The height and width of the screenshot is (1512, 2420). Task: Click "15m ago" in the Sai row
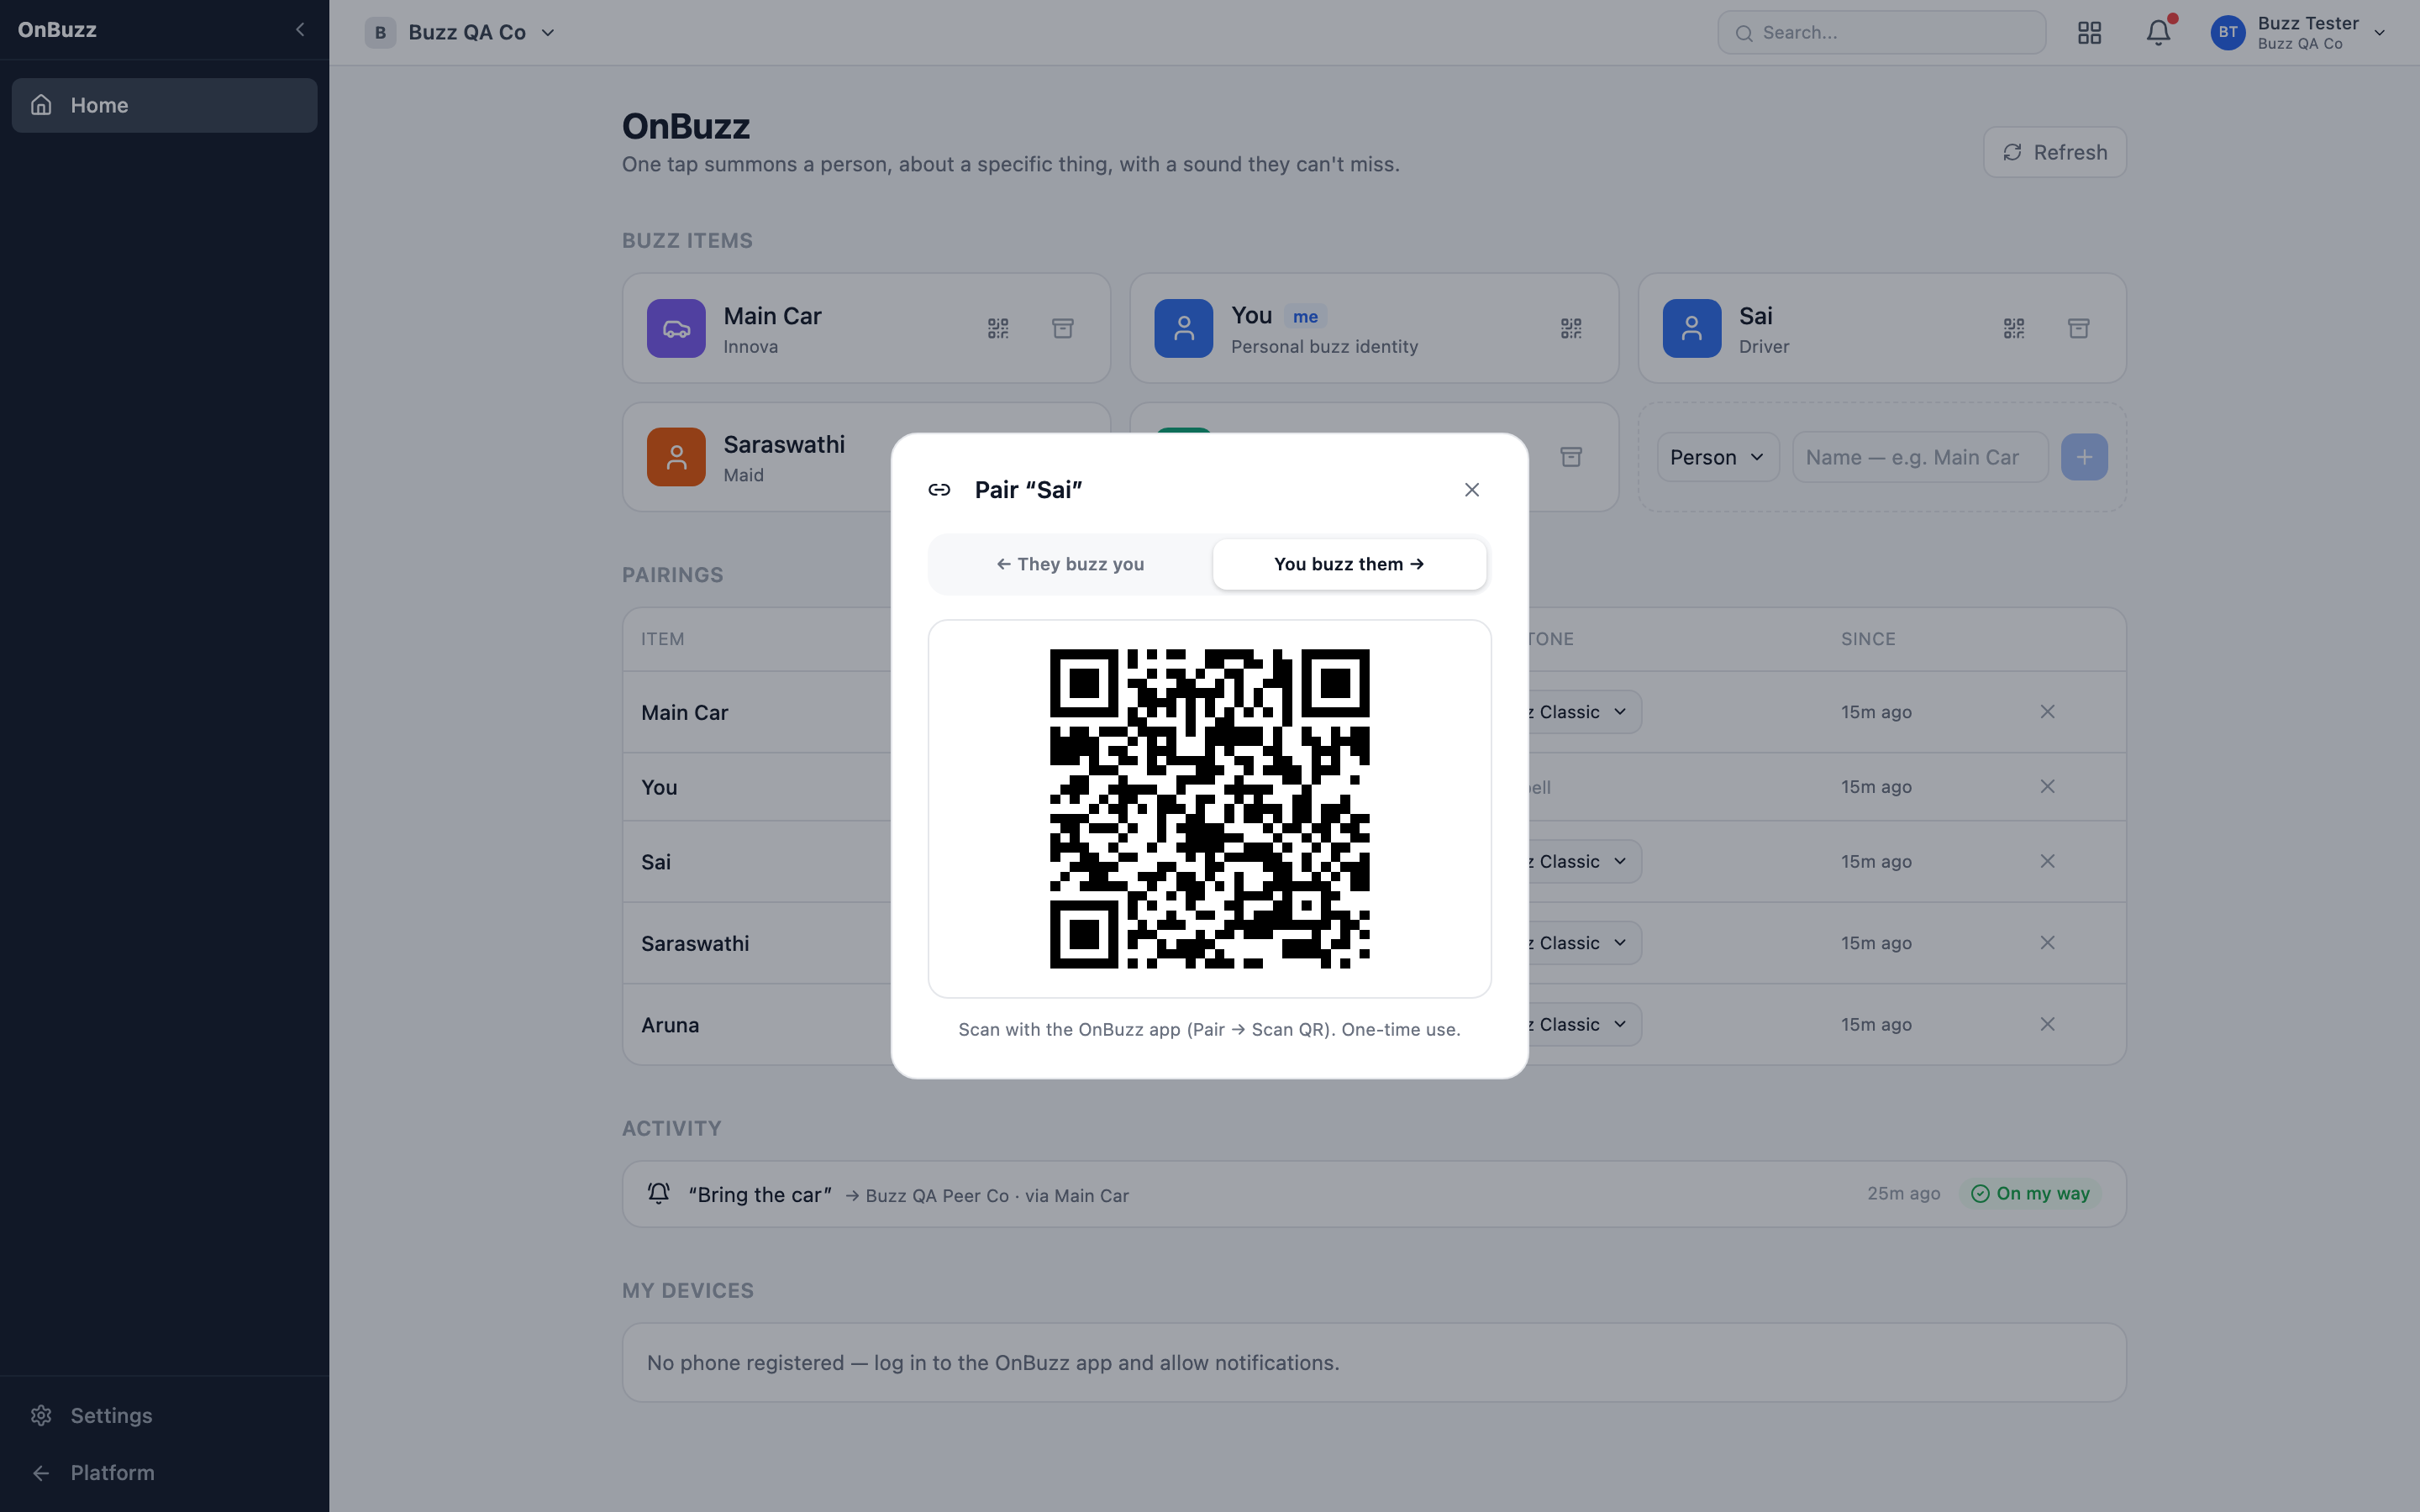(x=1876, y=861)
